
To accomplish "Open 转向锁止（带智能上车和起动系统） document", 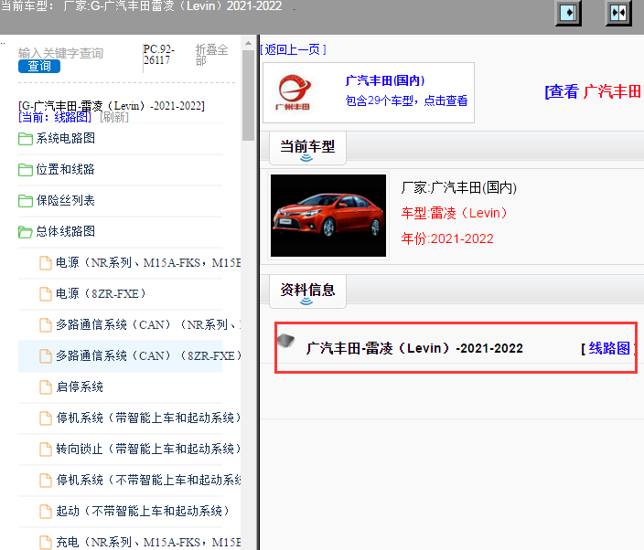I will 148,449.
